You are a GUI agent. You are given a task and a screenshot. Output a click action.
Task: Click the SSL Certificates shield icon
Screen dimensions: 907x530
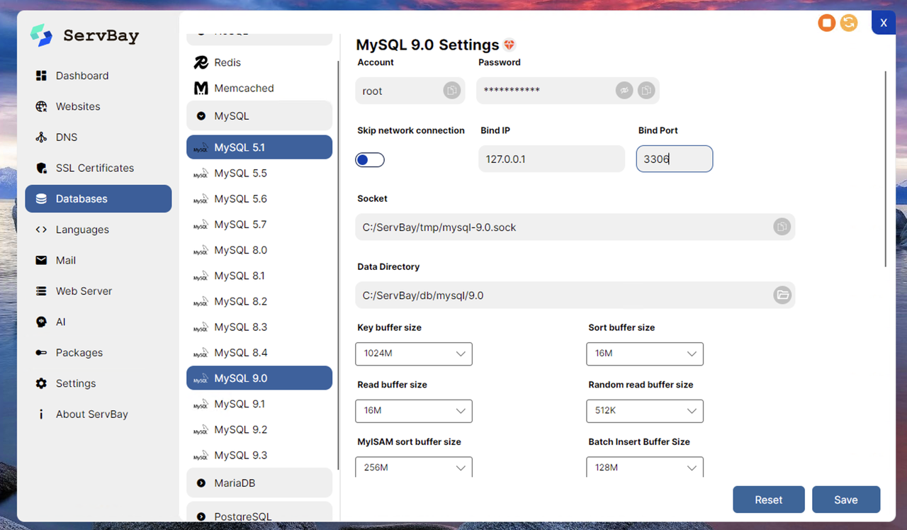pyautogui.click(x=41, y=168)
